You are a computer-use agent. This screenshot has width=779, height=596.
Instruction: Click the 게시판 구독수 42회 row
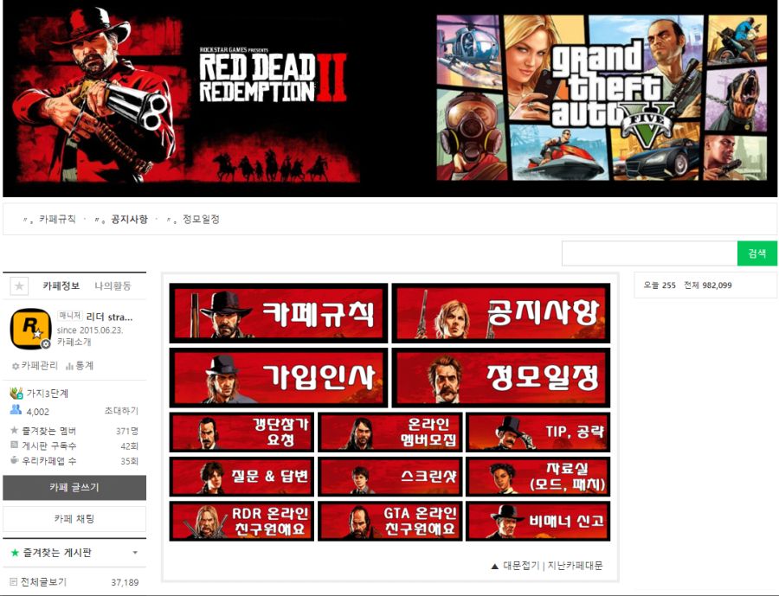74,445
